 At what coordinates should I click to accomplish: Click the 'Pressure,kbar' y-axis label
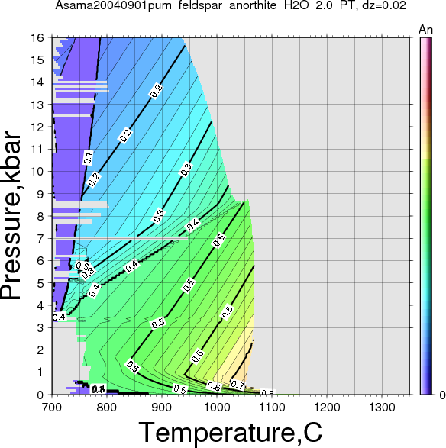11,216
